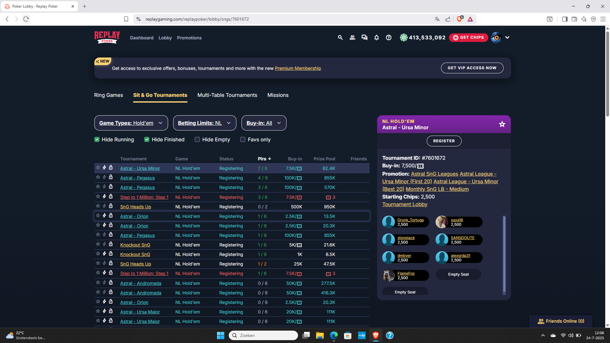610x343 pixels.
Task: Expand the Buy-in: All dropdown
Action: coord(264,123)
